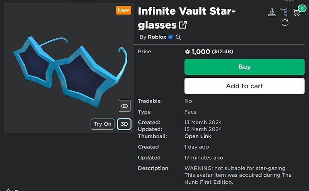This screenshot has height=191, width=309.
Task: Open the asset dependency tree icon
Action: click(x=284, y=12)
